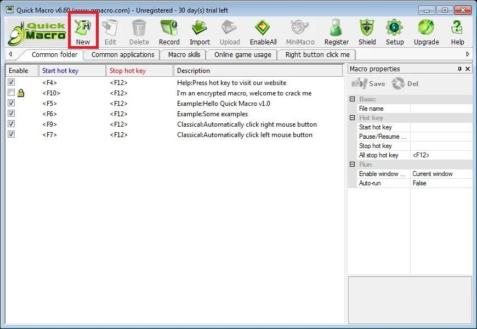This screenshot has width=477, height=329.
Task: Click the Save button in properties
Action: click(x=368, y=83)
